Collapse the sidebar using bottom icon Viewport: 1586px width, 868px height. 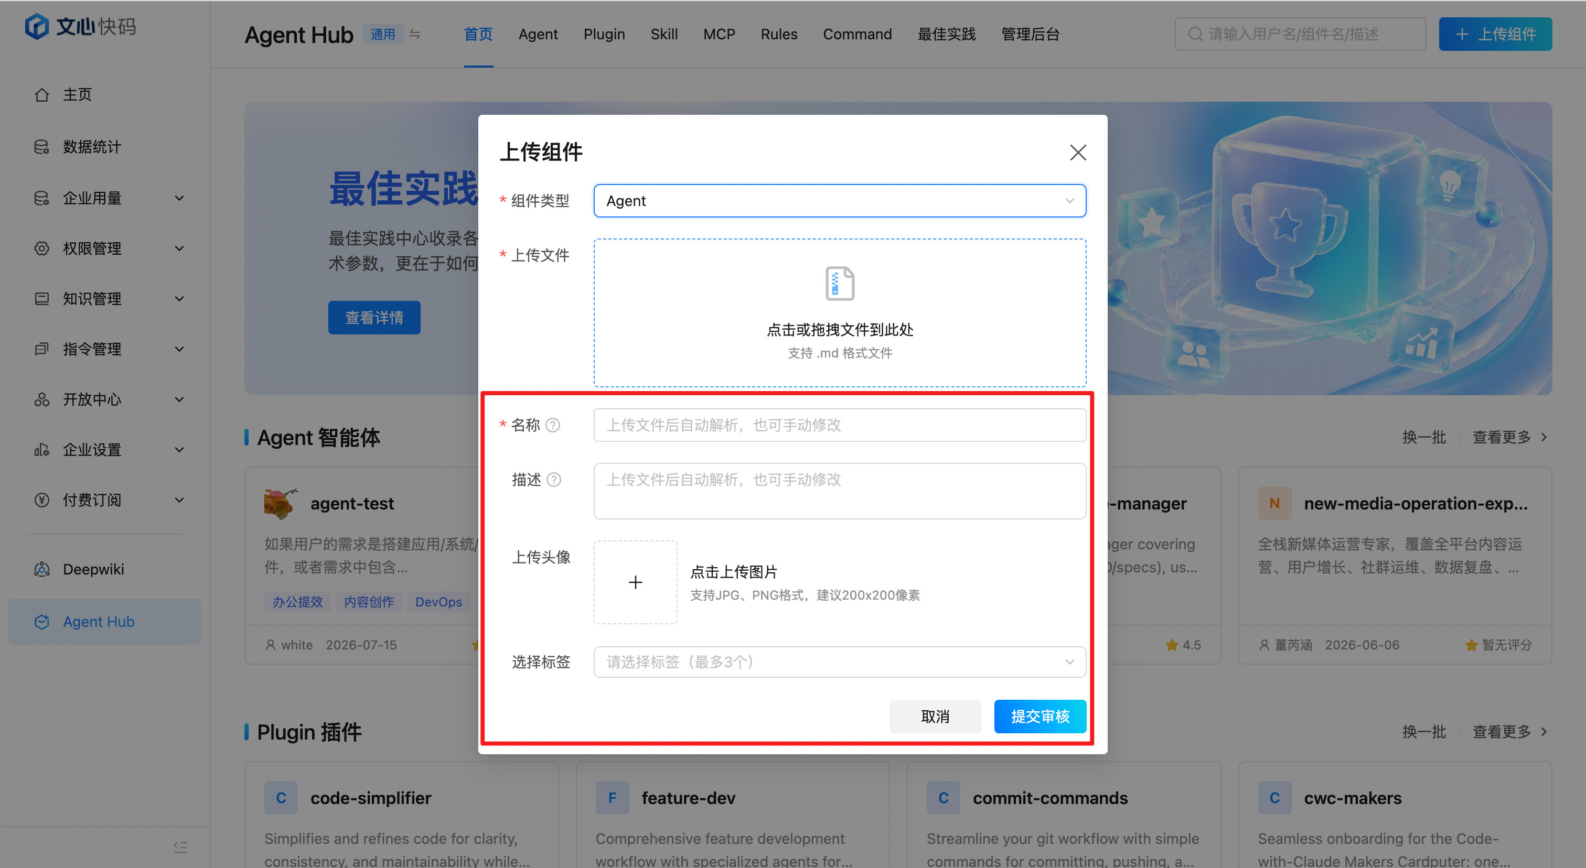pyautogui.click(x=180, y=847)
